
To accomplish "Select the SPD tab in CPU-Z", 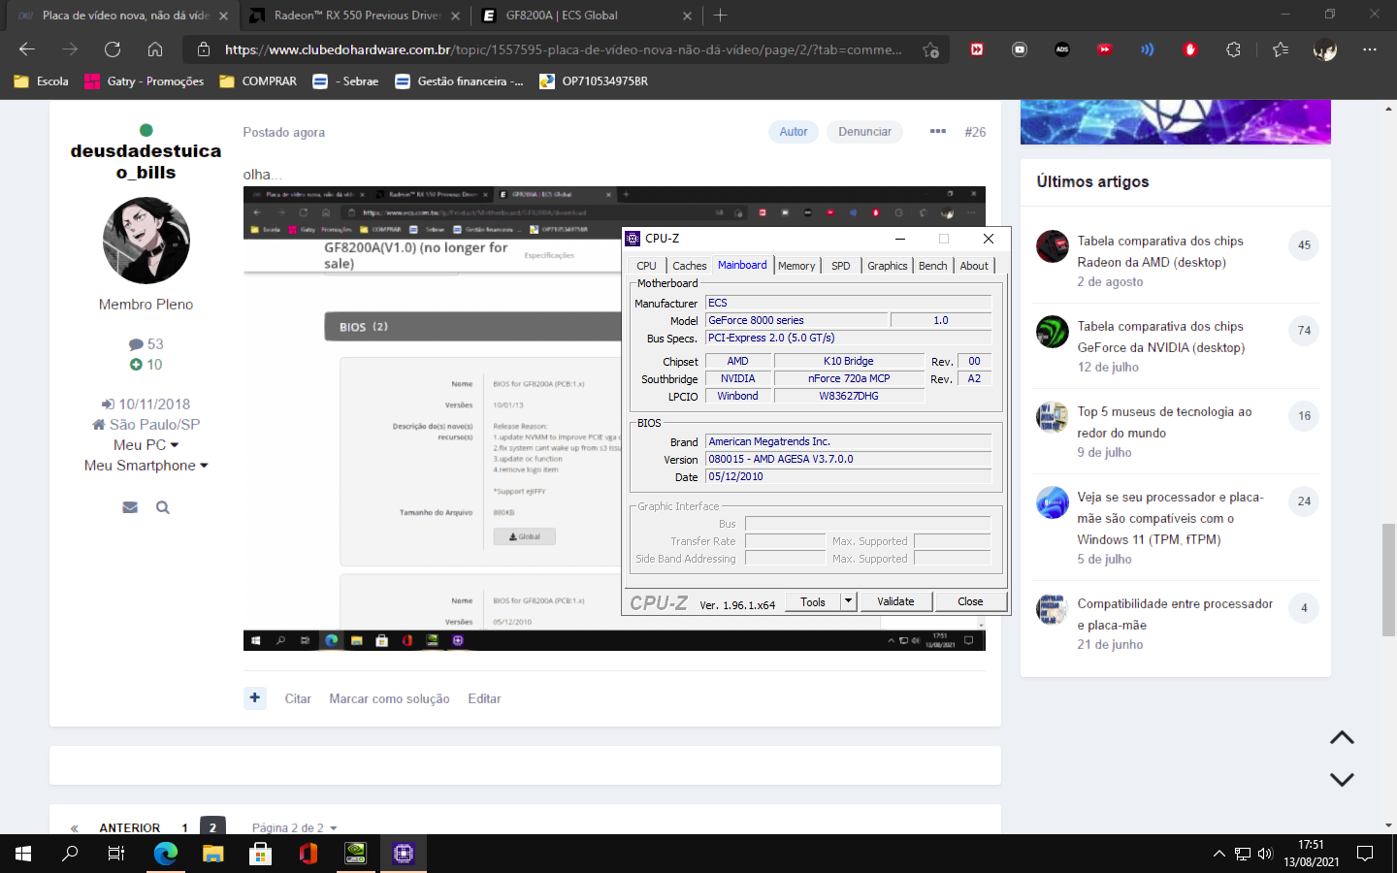I will tap(841, 266).
